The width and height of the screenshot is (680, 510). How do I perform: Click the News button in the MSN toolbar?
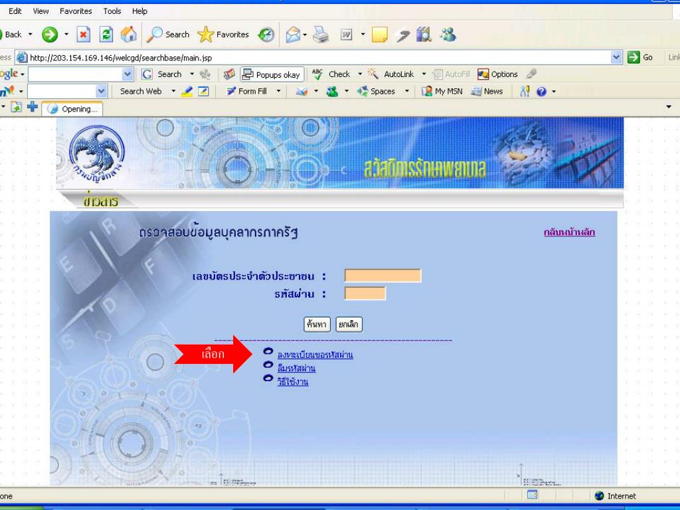pos(487,92)
